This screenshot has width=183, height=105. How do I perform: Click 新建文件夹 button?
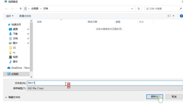[x=25, y=16]
